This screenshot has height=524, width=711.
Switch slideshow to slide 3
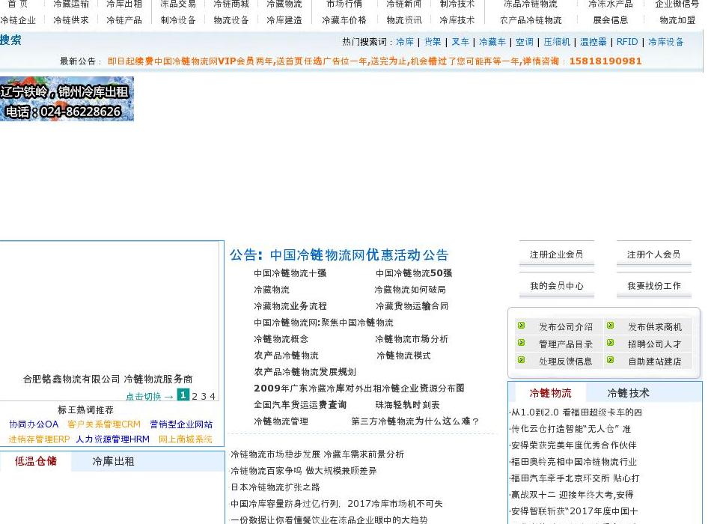tap(203, 397)
